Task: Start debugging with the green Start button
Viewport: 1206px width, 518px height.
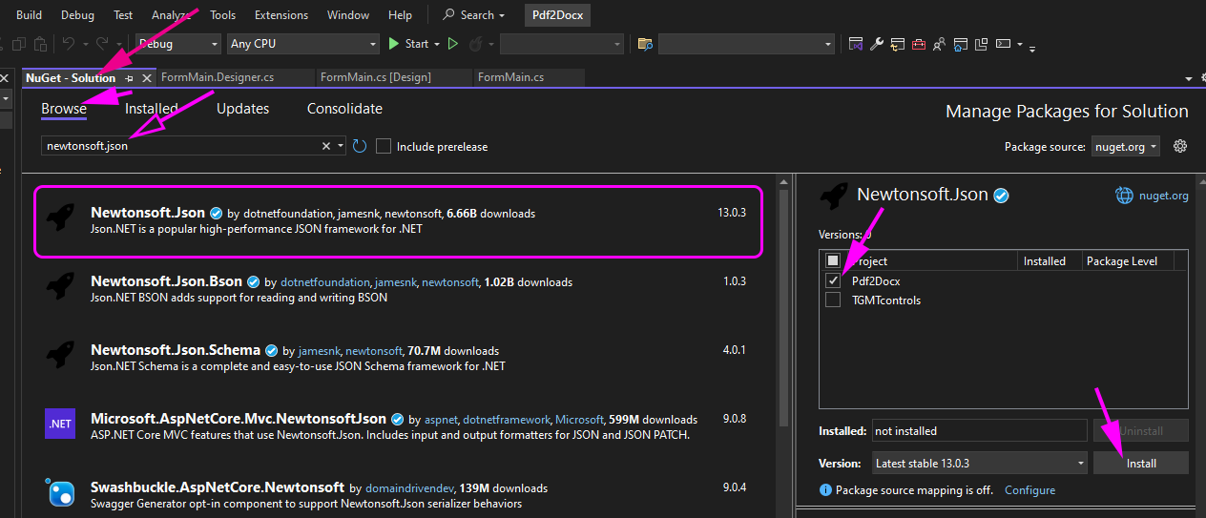Action: tap(408, 44)
